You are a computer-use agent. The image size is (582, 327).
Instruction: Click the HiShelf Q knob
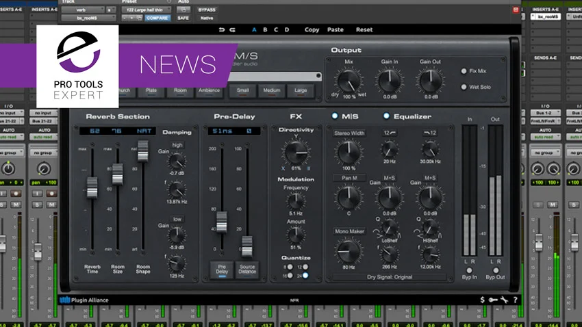coord(430,228)
